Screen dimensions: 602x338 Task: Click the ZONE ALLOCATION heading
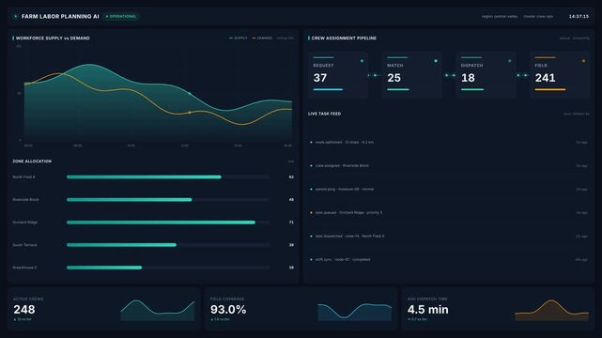pyautogui.click(x=32, y=161)
